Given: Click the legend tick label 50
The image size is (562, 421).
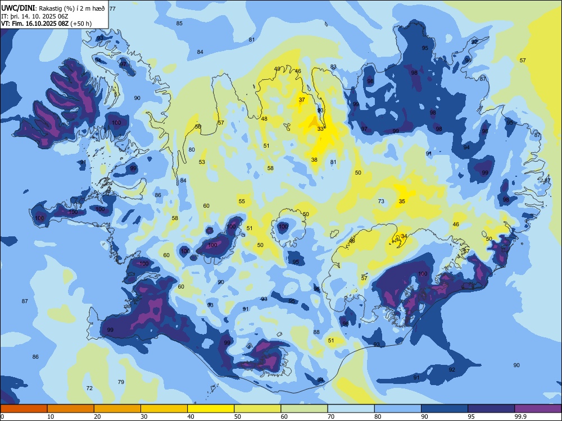Looking at the screenshot, I should tap(238, 417).
